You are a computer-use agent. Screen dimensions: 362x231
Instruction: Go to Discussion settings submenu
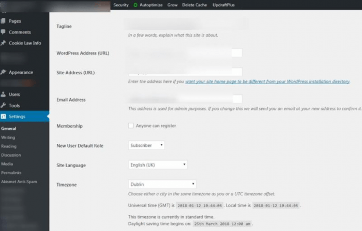[11, 155]
